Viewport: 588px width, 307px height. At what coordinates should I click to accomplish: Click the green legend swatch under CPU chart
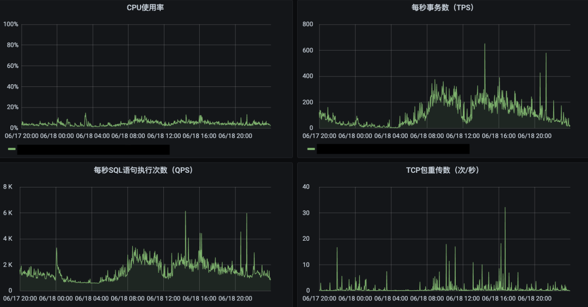(x=11, y=149)
